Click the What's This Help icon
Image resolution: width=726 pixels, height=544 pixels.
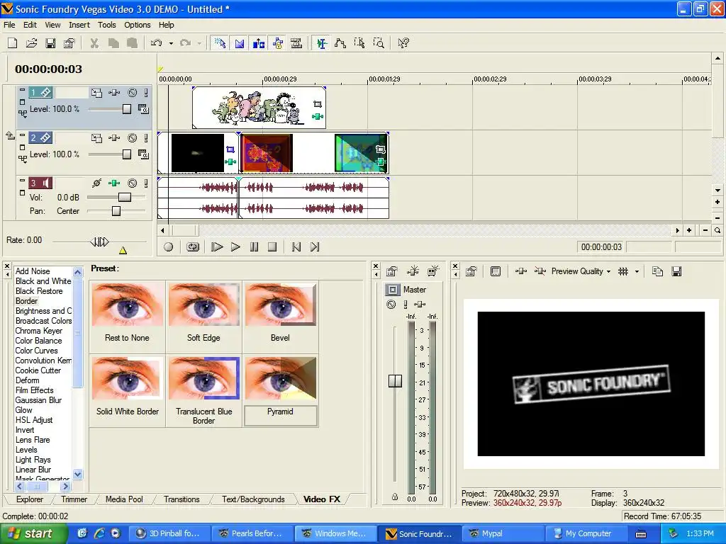(403, 43)
